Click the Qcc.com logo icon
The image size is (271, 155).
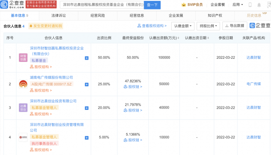coord(4,4)
